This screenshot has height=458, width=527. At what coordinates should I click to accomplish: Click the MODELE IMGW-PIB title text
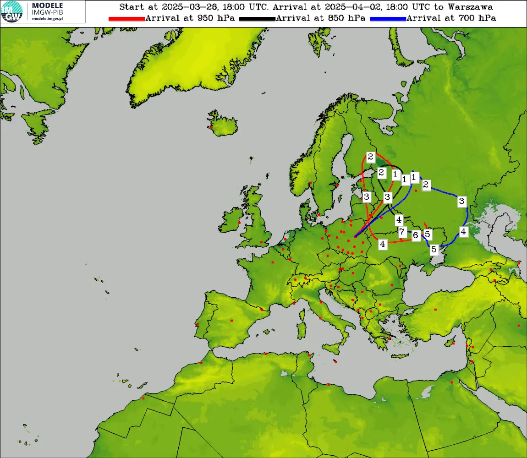[47, 9]
